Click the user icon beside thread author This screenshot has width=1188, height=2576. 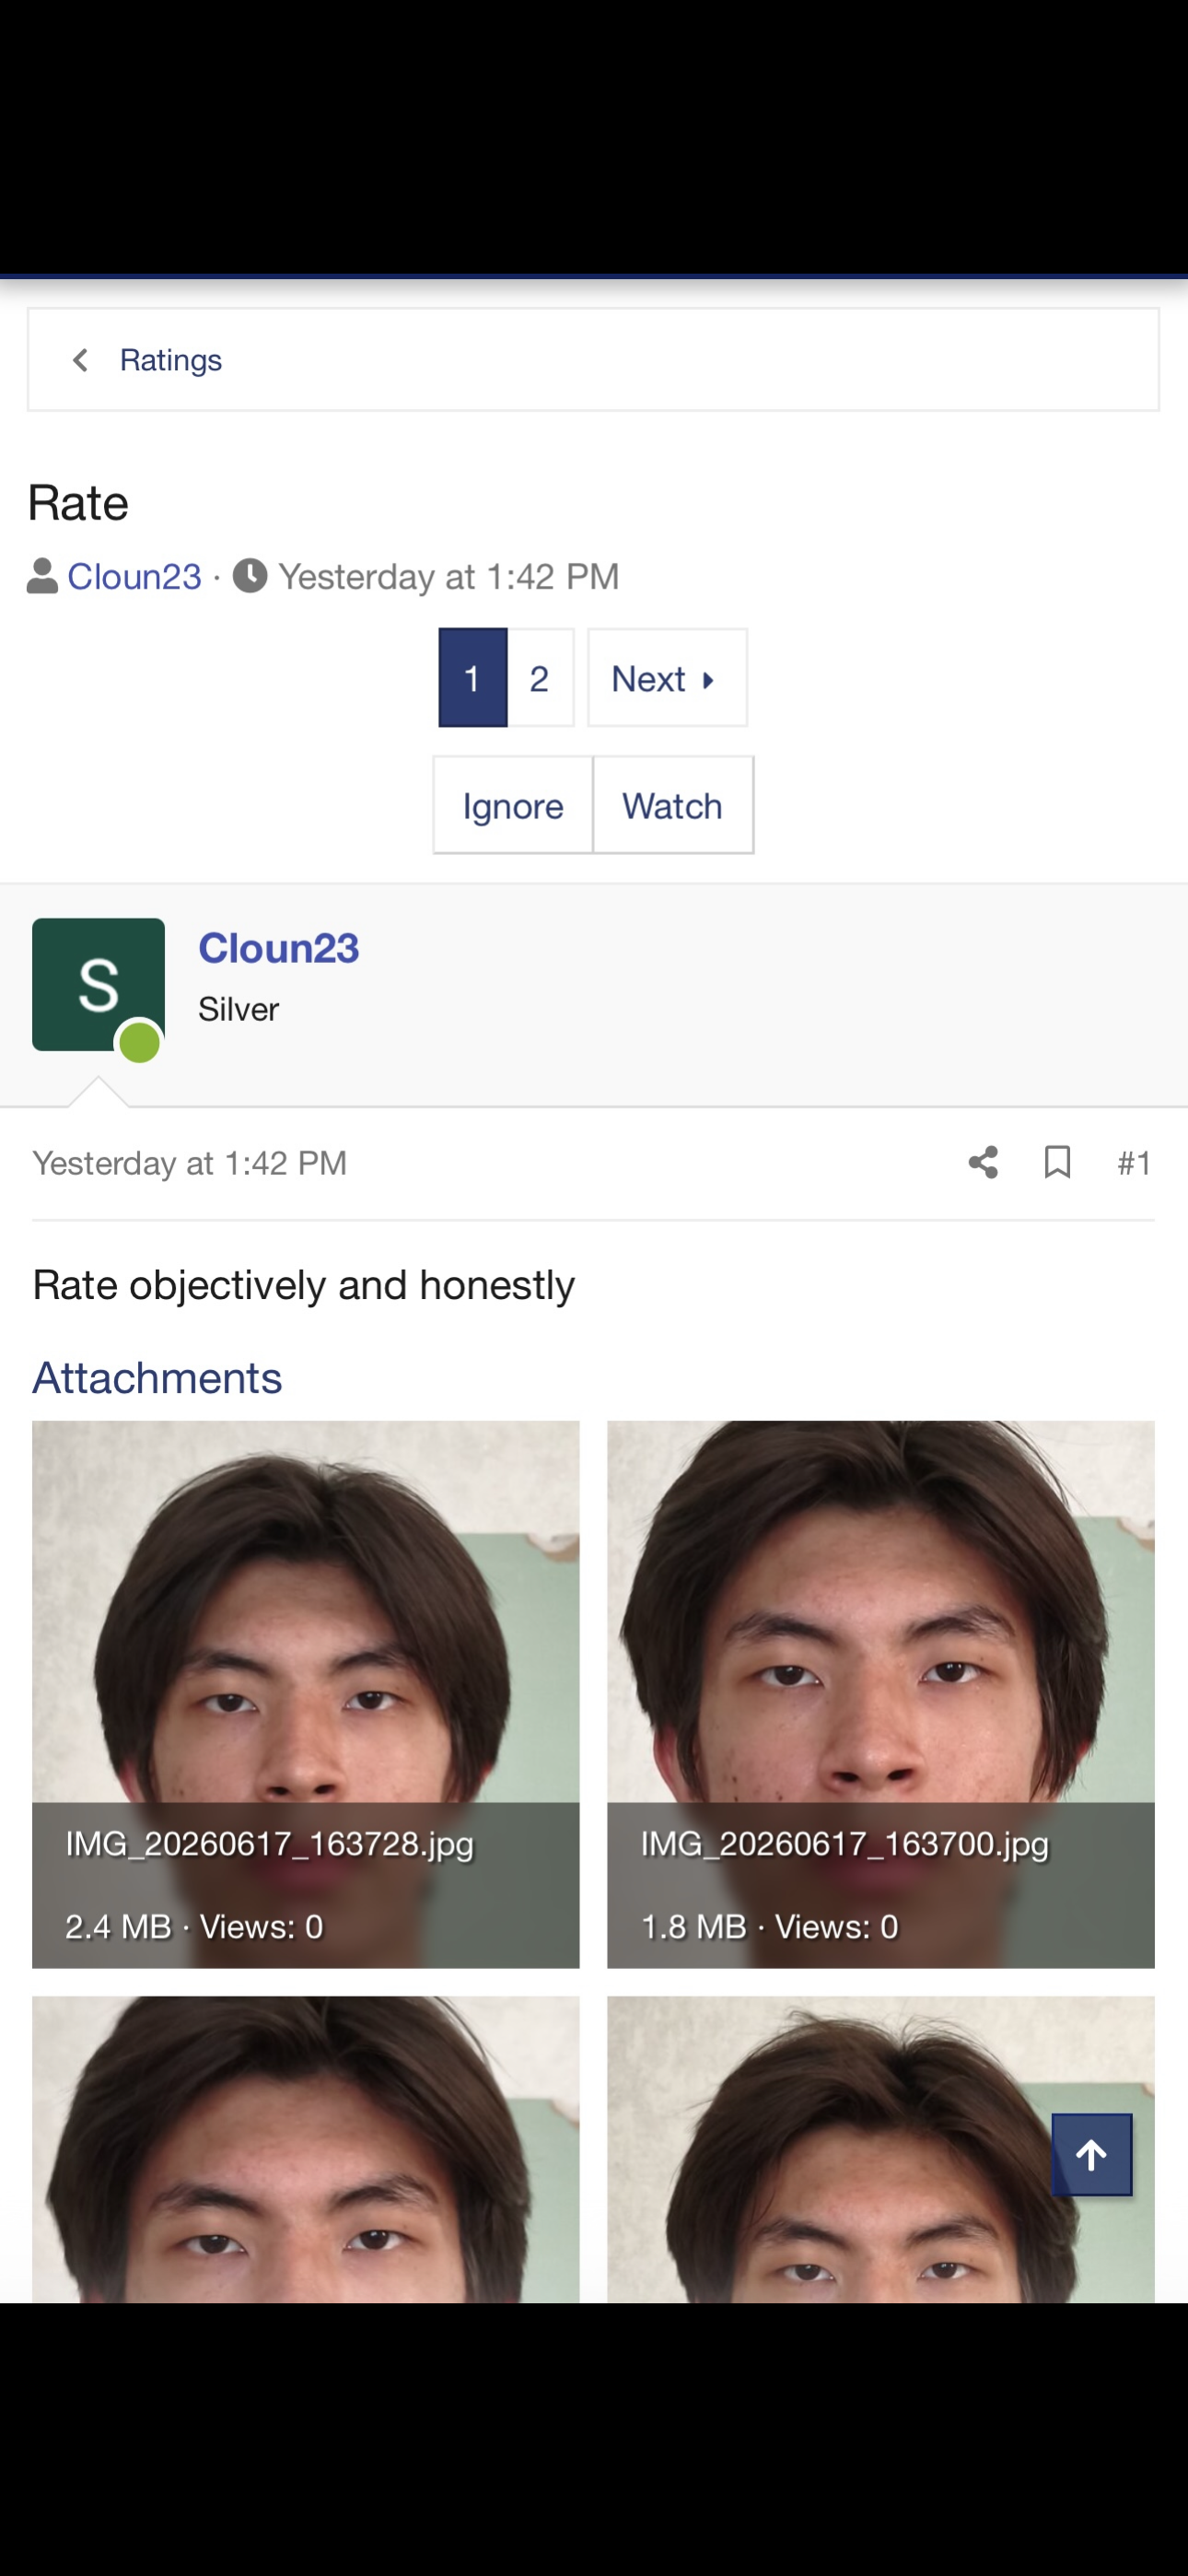click(42, 576)
